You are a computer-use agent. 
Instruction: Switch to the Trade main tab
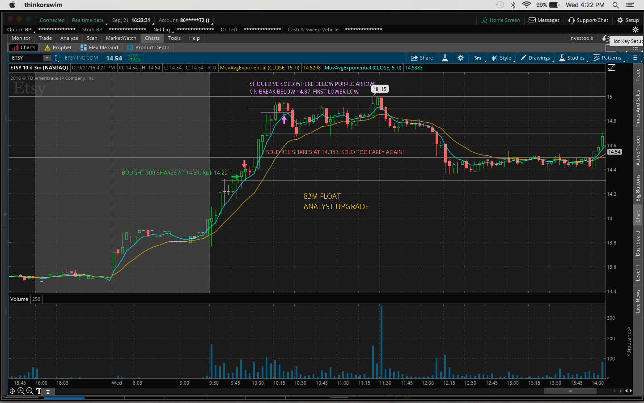pos(45,38)
